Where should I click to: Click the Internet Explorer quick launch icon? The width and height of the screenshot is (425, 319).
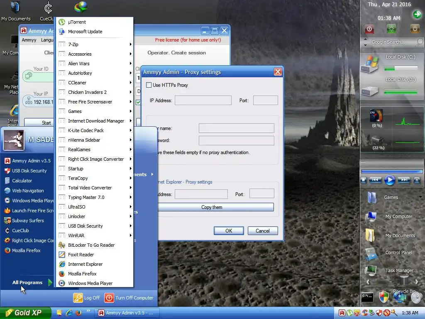point(69,313)
